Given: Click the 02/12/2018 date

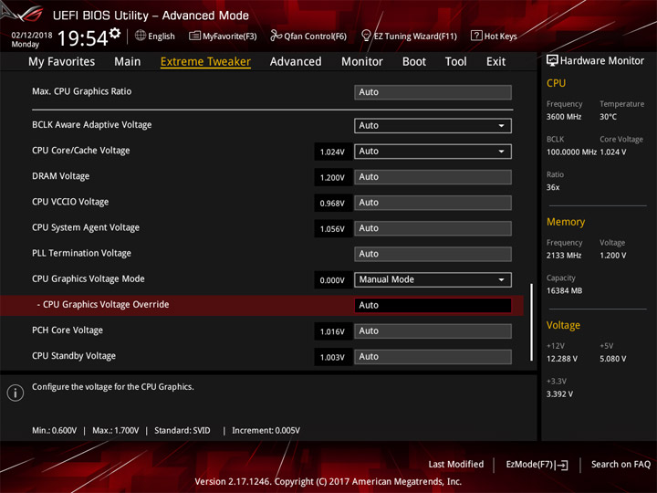Looking at the screenshot, I should click(32, 36).
